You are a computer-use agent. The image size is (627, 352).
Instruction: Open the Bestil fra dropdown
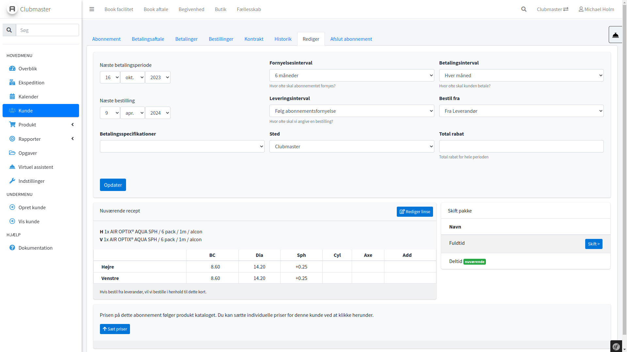coord(521,111)
